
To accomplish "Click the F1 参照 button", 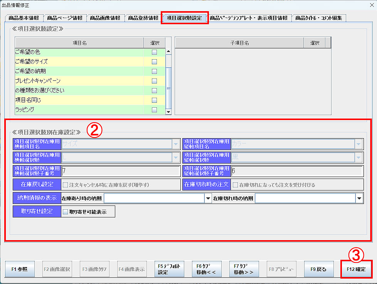I will [x=20, y=269].
